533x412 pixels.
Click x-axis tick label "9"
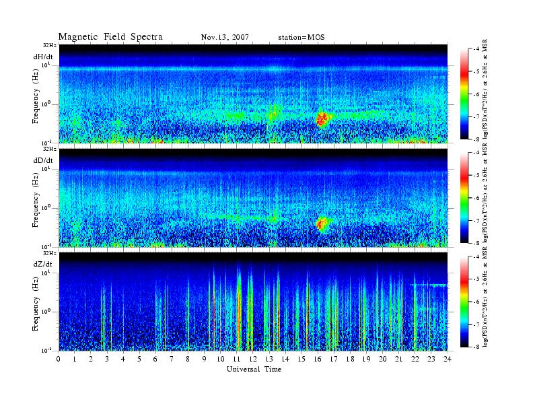(x=204, y=359)
